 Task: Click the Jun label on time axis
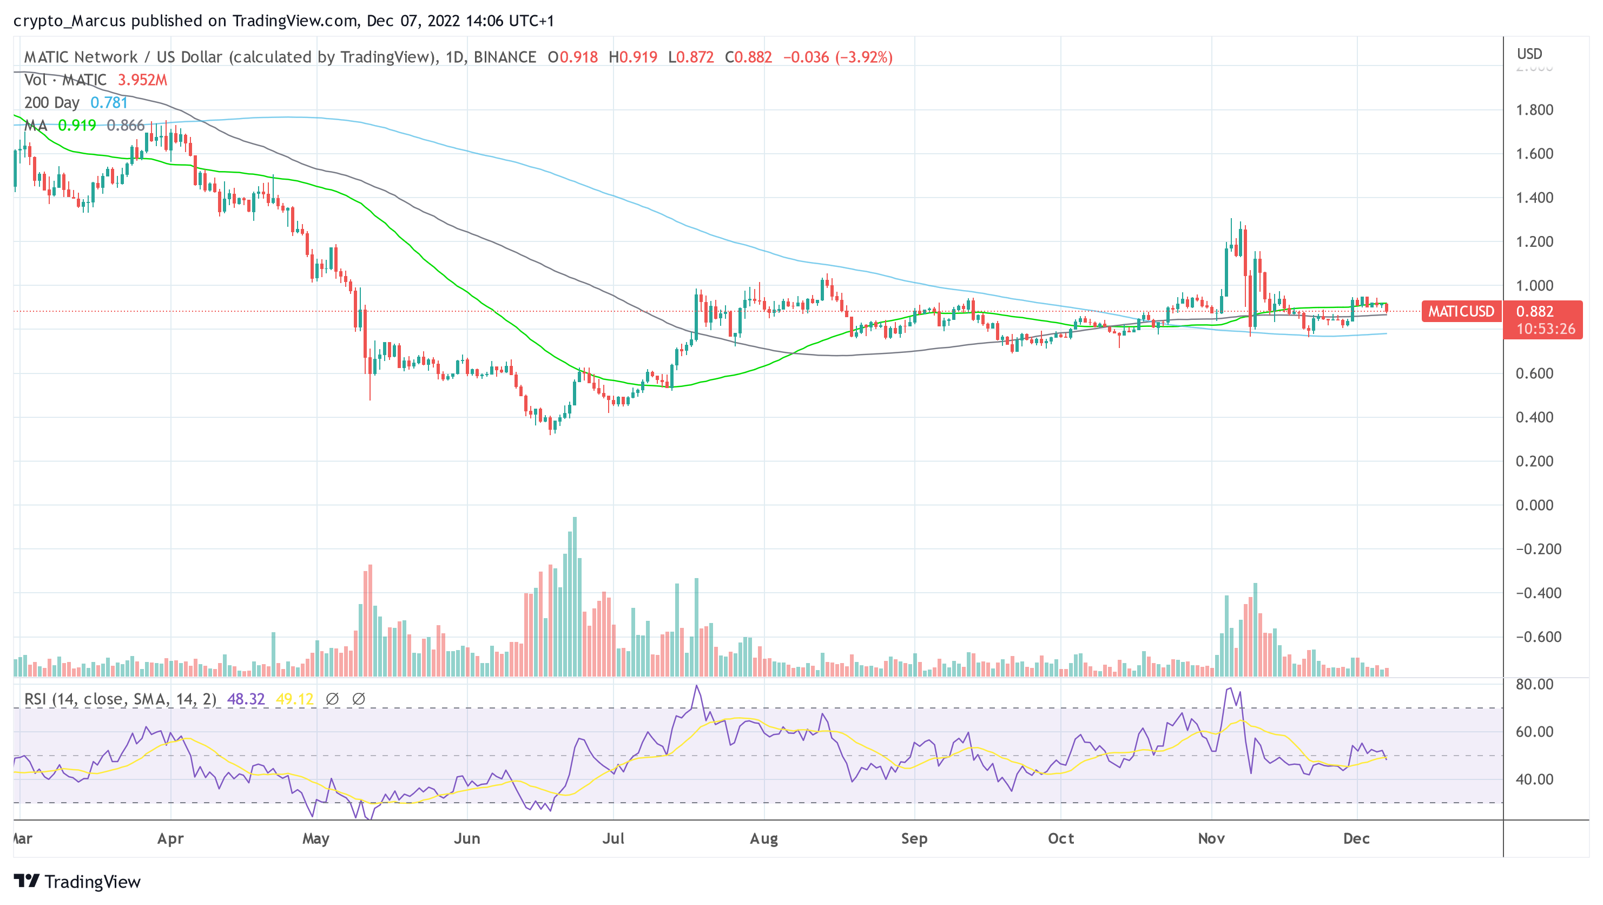click(467, 839)
